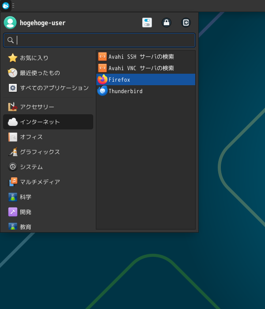Select the オフィス category
The width and height of the screenshot is (265, 309).
pos(48,137)
